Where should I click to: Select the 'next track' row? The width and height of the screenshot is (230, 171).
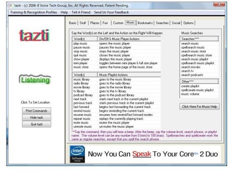coord(117,99)
